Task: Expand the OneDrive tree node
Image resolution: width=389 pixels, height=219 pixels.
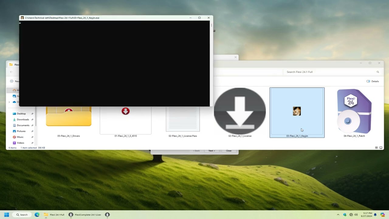Action: (9, 102)
